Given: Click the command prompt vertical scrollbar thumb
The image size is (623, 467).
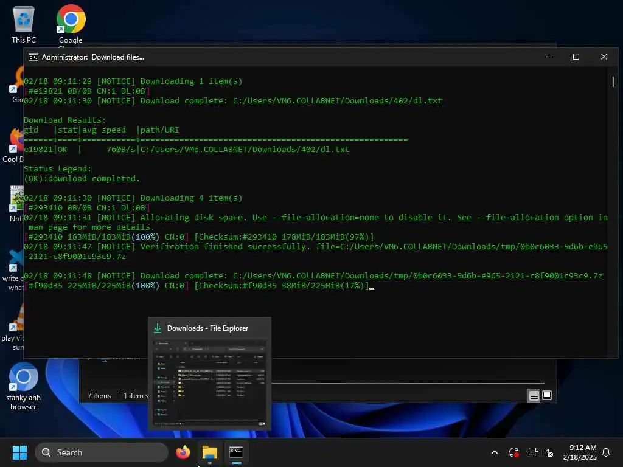Looking at the screenshot, I should [x=613, y=82].
